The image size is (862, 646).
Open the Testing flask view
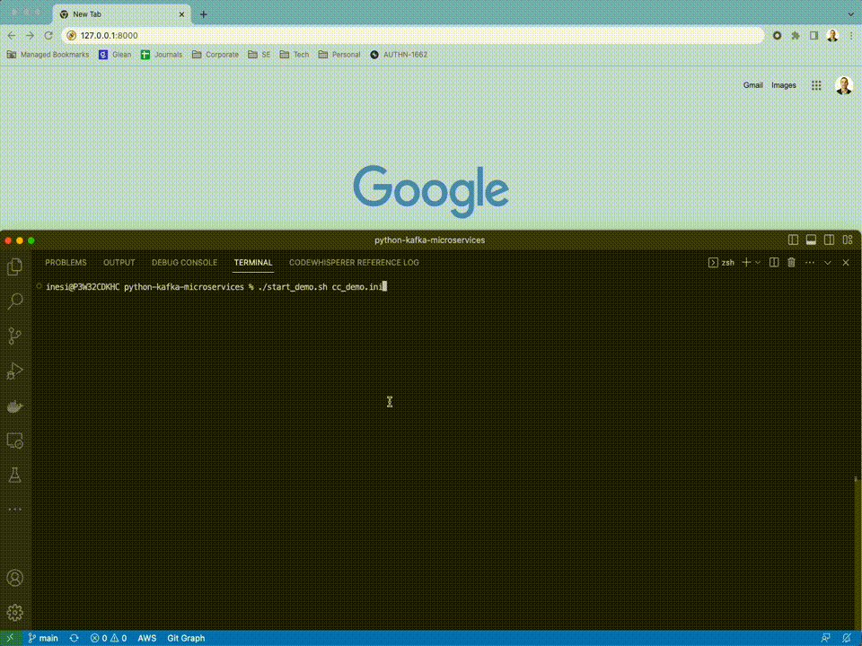click(x=15, y=476)
